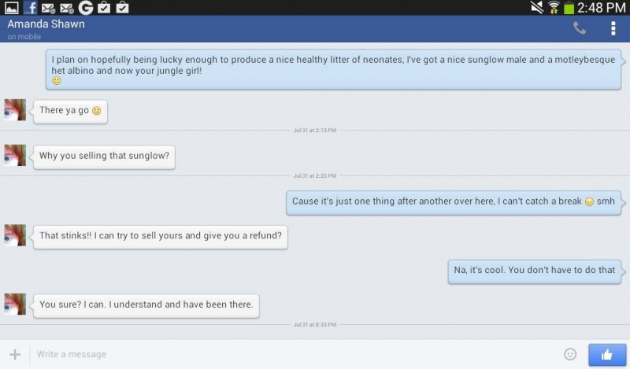Tap the Facebook notification icon in status bar
Image resolution: width=630 pixels, height=369 pixels.
(x=31, y=7)
